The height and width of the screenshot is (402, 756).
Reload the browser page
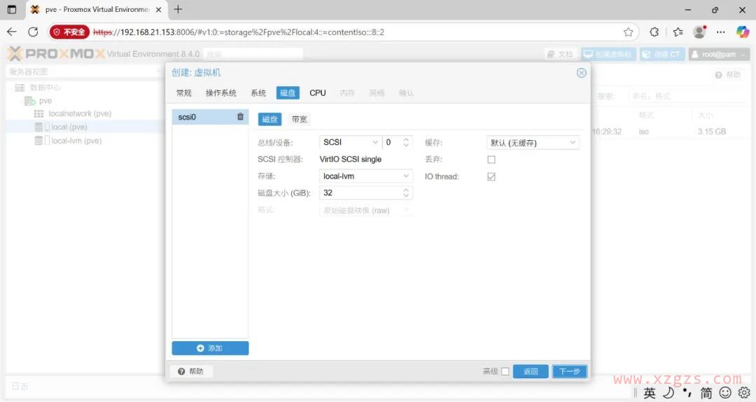[x=33, y=32]
